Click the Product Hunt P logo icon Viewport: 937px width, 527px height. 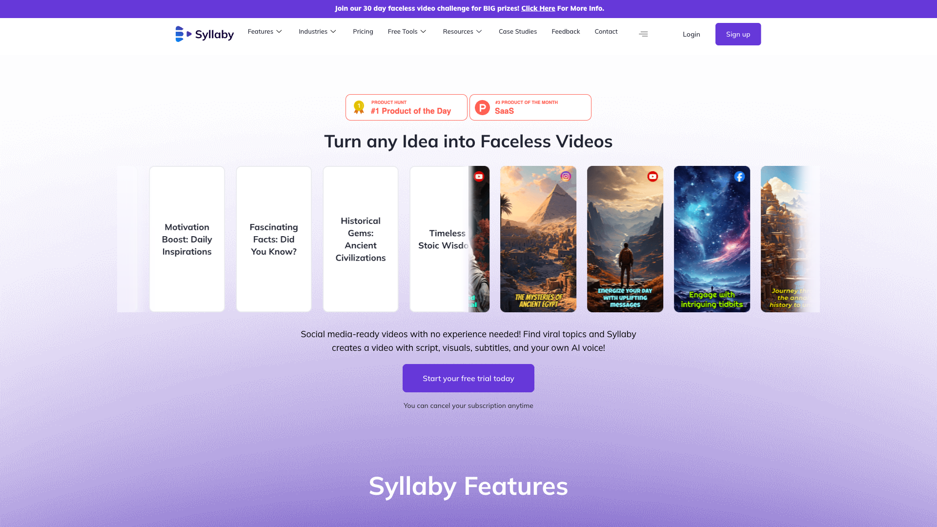click(x=482, y=107)
